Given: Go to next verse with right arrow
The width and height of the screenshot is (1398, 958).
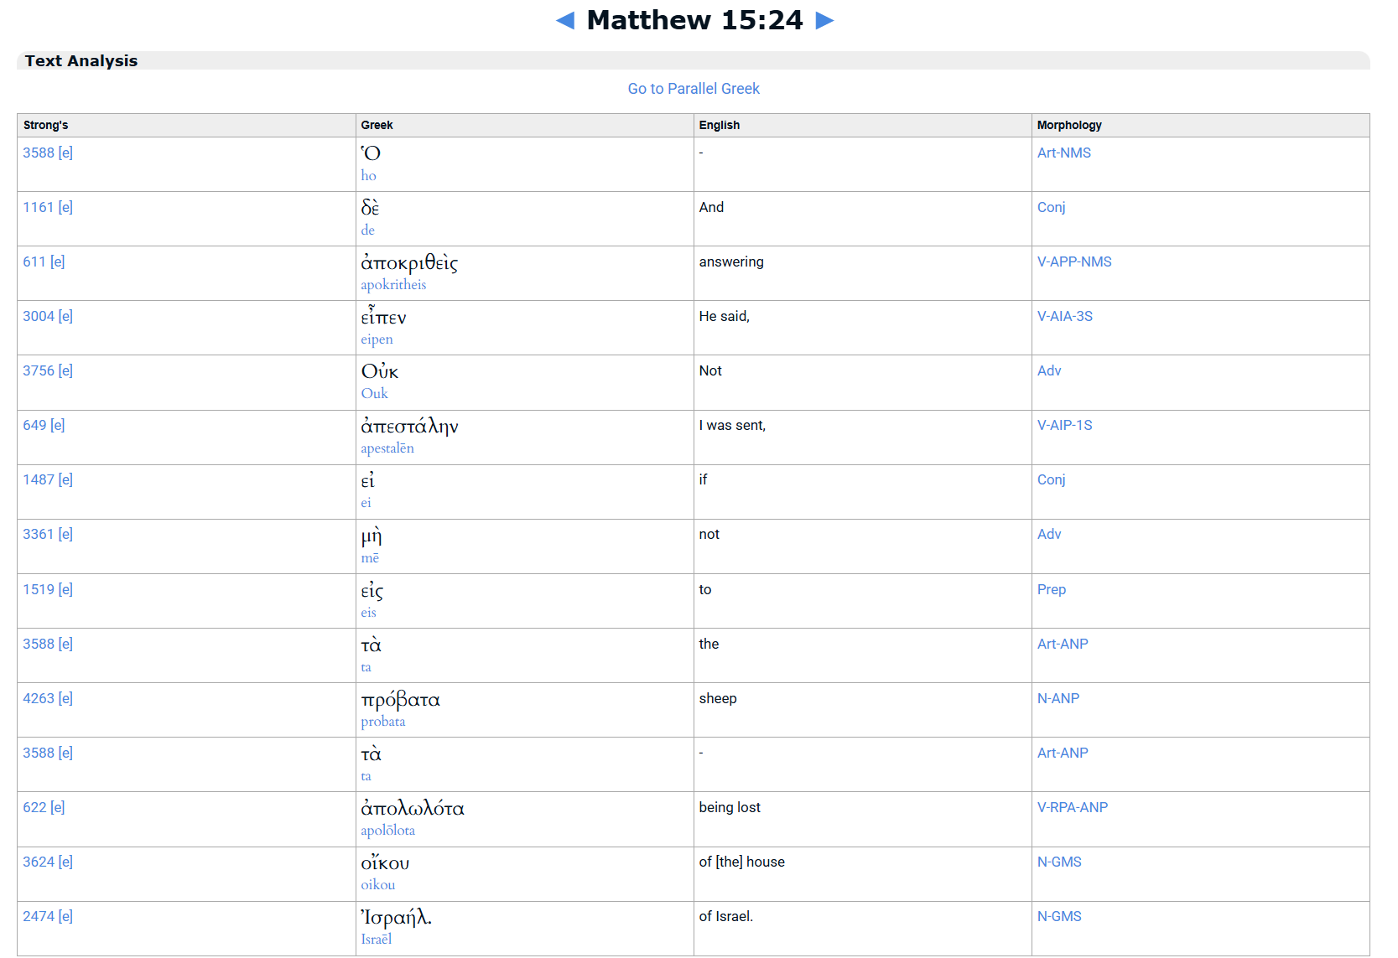Looking at the screenshot, I should click(825, 20).
